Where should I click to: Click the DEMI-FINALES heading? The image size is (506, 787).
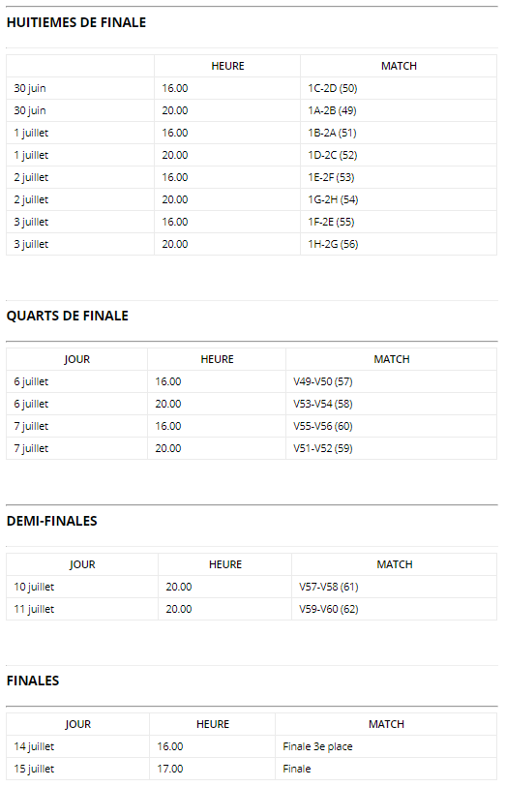(51, 521)
